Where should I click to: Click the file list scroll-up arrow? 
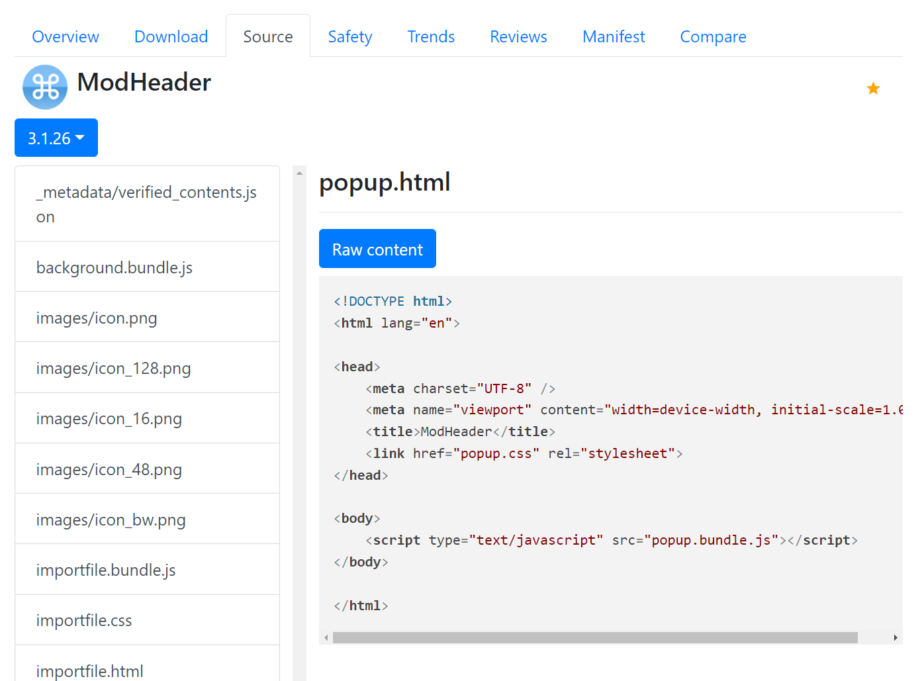pyautogui.click(x=299, y=173)
